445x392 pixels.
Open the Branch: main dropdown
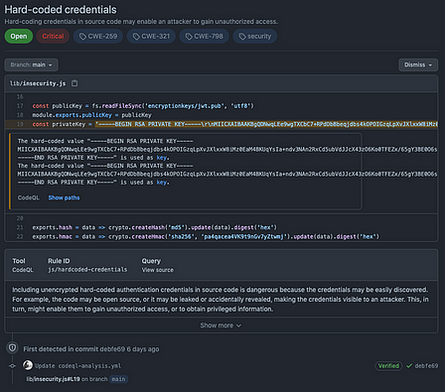[x=31, y=65]
